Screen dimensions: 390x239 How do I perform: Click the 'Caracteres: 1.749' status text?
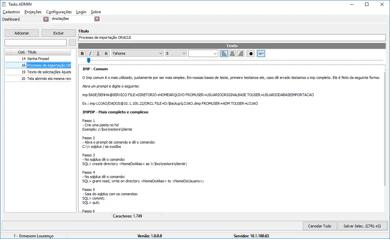click(x=127, y=216)
